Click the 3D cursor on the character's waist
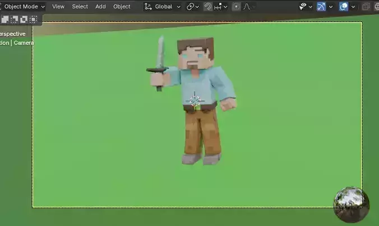Image resolution: width=379 pixels, height=226 pixels. coord(195,101)
